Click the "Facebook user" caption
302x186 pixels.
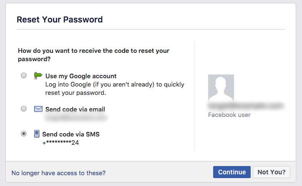[x=229, y=114]
